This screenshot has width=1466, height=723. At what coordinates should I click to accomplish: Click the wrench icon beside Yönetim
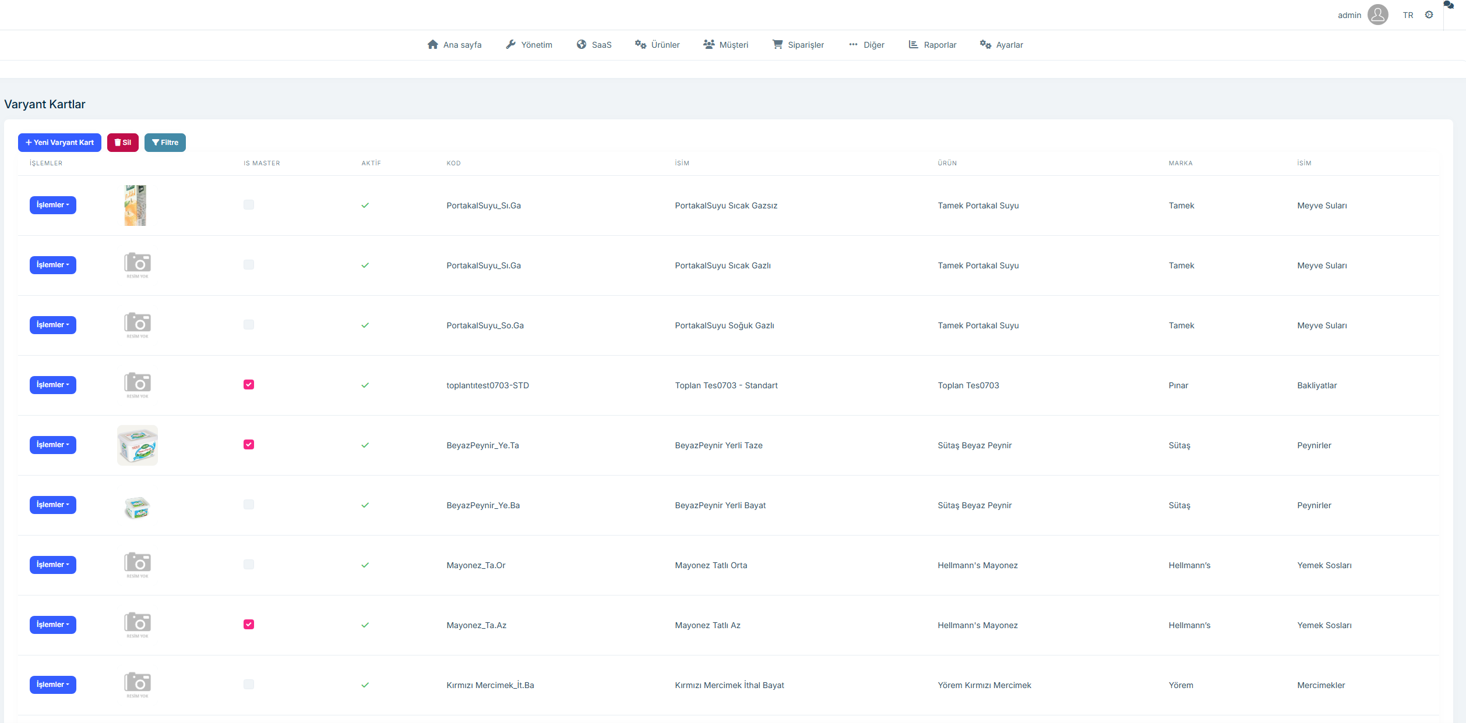point(510,44)
